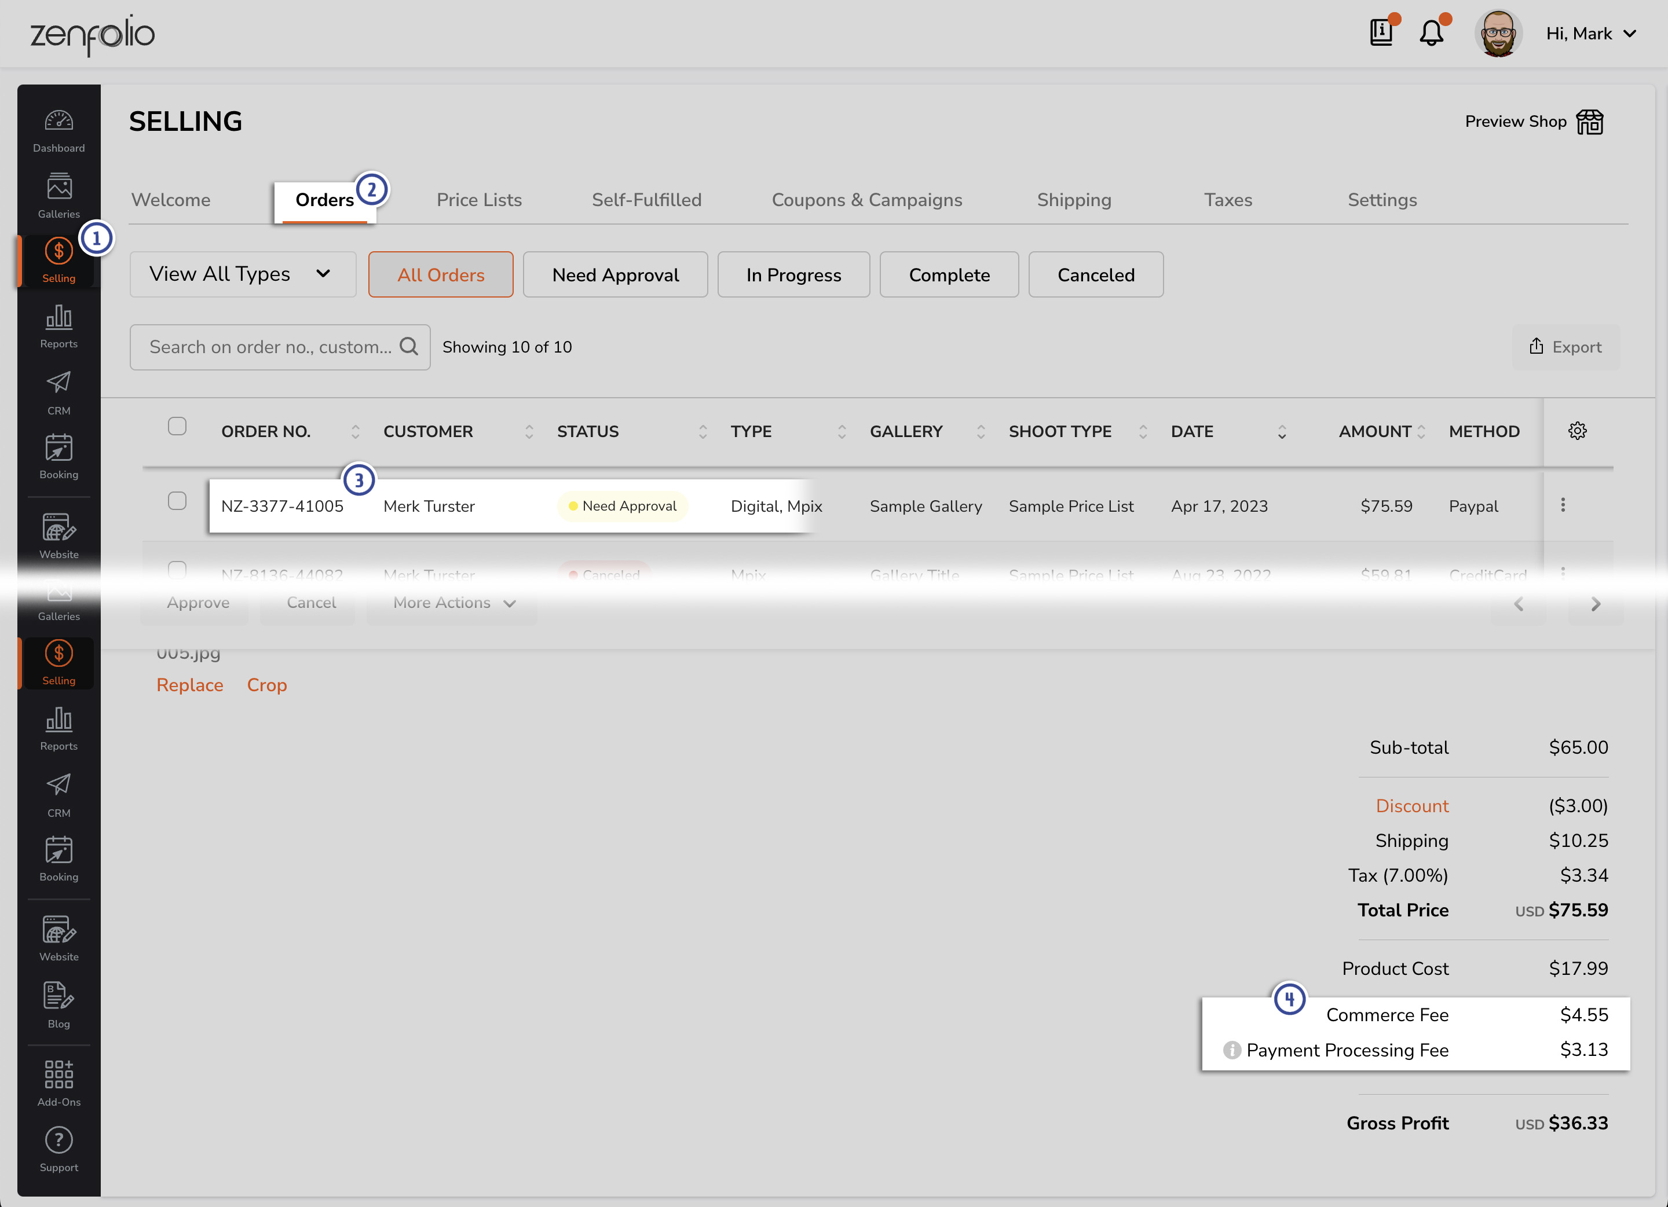Select the Orders tab
1668x1207 pixels.
click(324, 200)
